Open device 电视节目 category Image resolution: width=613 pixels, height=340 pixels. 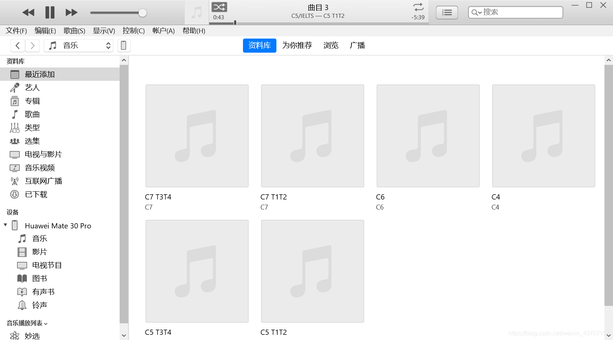pos(60,265)
